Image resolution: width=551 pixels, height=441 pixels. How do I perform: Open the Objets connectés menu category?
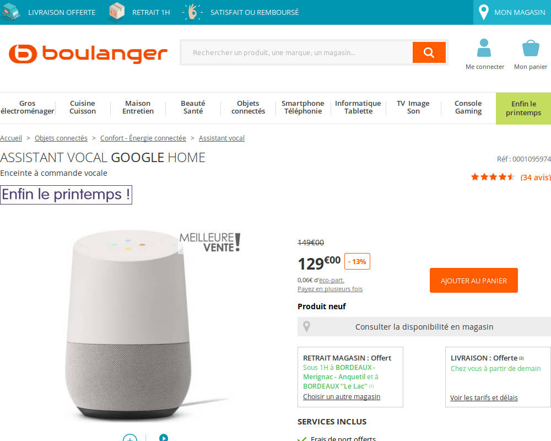coord(248,107)
